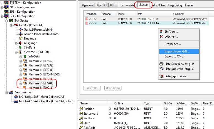Collapse the Klemme 1 (EK1100) node

[16, 52]
